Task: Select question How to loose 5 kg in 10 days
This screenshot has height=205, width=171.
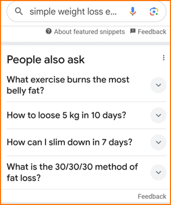Action: [66, 115]
